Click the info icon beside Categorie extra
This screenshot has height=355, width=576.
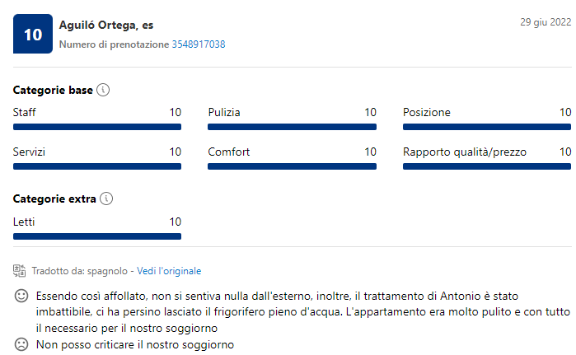[x=105, y=199]
